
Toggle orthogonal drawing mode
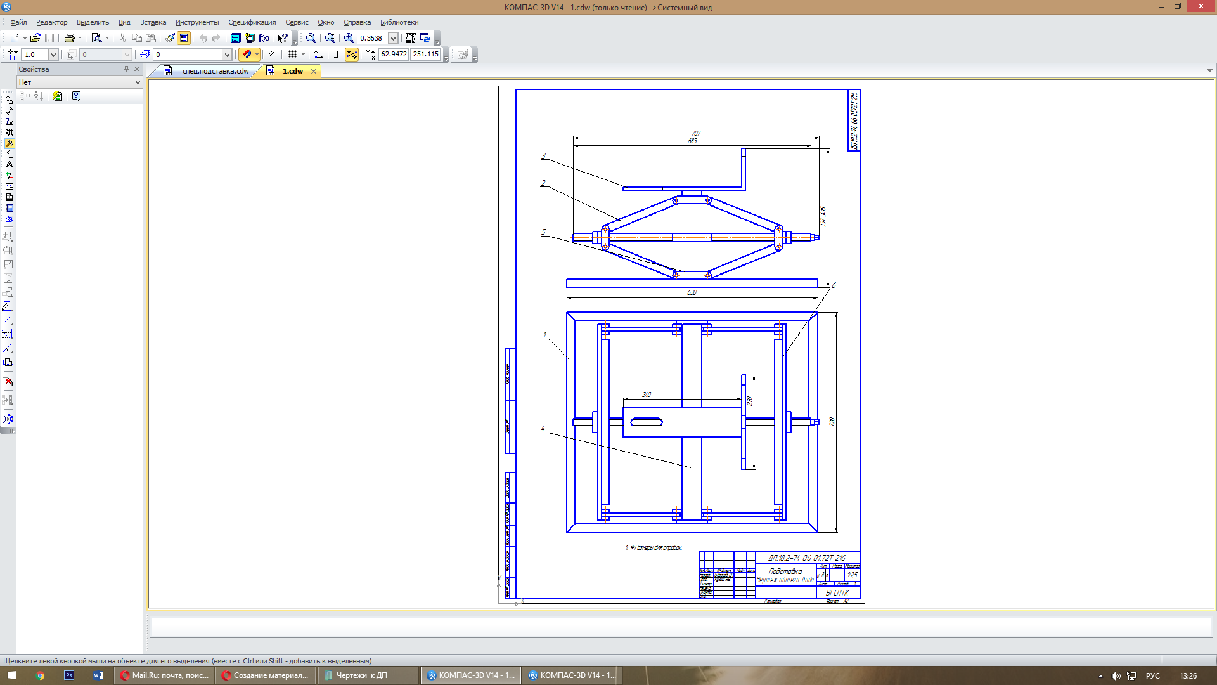click(337, 55)
